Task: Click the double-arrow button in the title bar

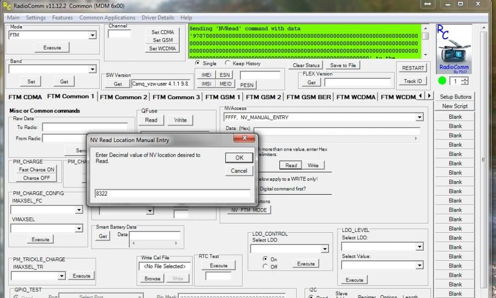Action: pos(427,4)
